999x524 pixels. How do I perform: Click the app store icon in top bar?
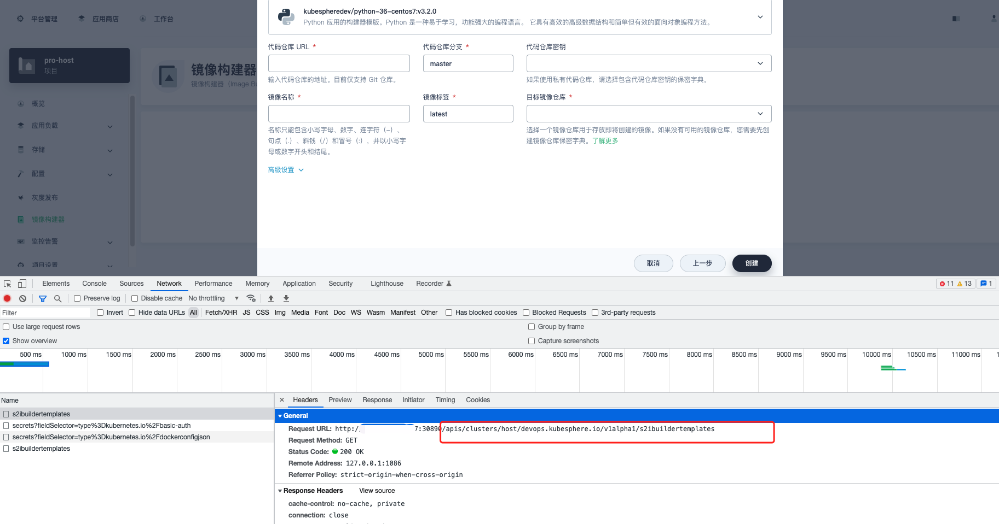82,19
